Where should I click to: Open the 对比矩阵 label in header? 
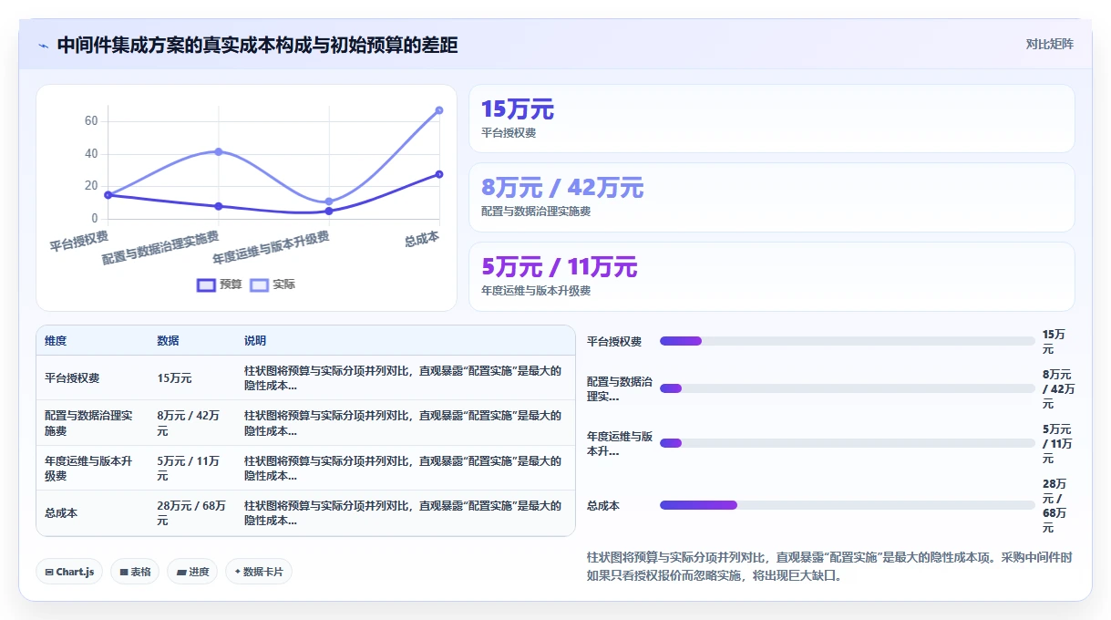point(1049,44)
